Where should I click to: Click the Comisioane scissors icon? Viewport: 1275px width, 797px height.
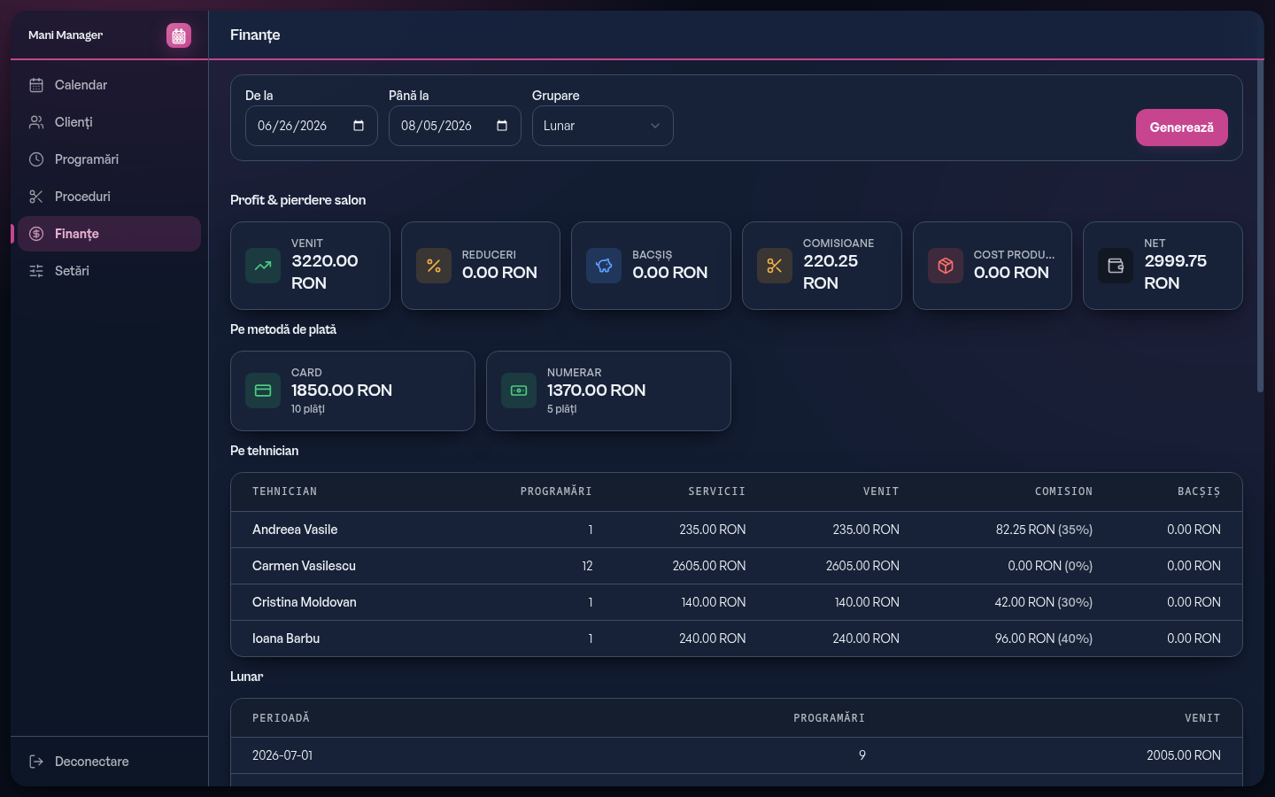(x=775, y=266)
